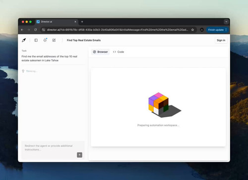Click the Thinking status lightbulb icon

23,71
